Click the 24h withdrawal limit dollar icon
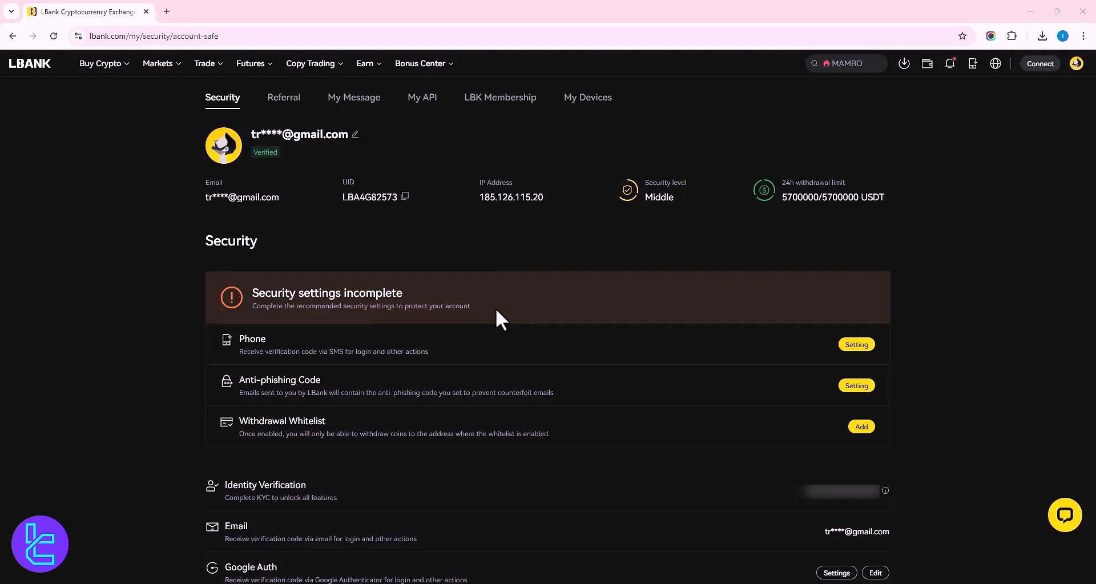The width and height of the screenshot is (1096, 584). (x=764, y=190)
